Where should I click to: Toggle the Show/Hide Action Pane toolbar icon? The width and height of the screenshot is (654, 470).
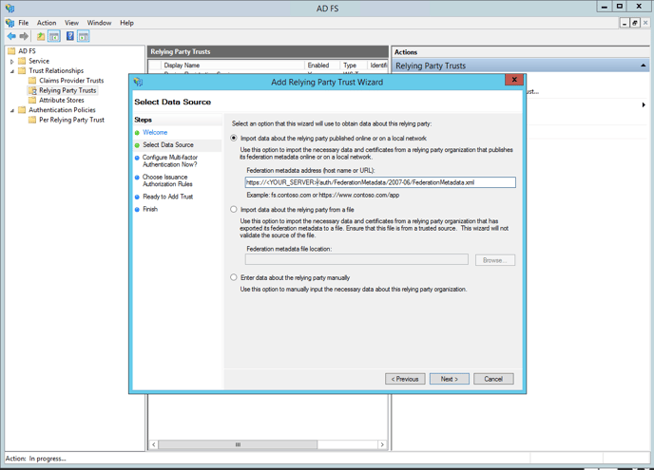coord(84,36)
